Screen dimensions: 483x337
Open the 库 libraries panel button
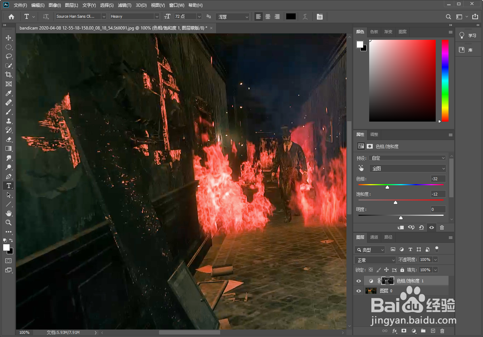468,50
